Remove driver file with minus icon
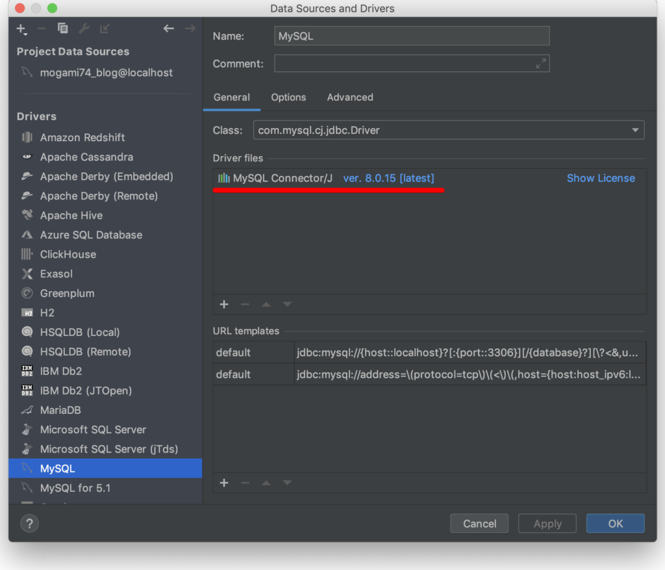The width and height of the screenshot is (665, 570). click(245, 304)
